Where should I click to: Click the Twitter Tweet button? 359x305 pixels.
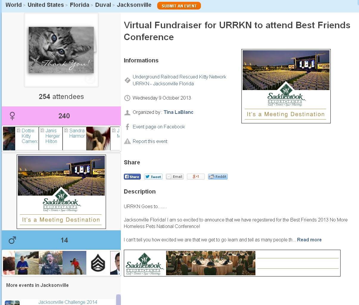tap(153, 177)
